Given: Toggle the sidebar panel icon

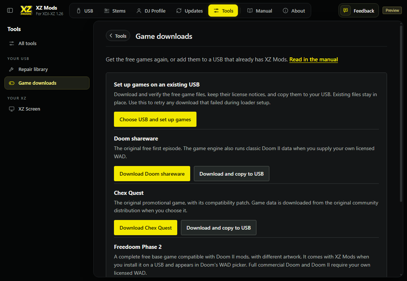Looking at the screenshot, I should (10, 10).
